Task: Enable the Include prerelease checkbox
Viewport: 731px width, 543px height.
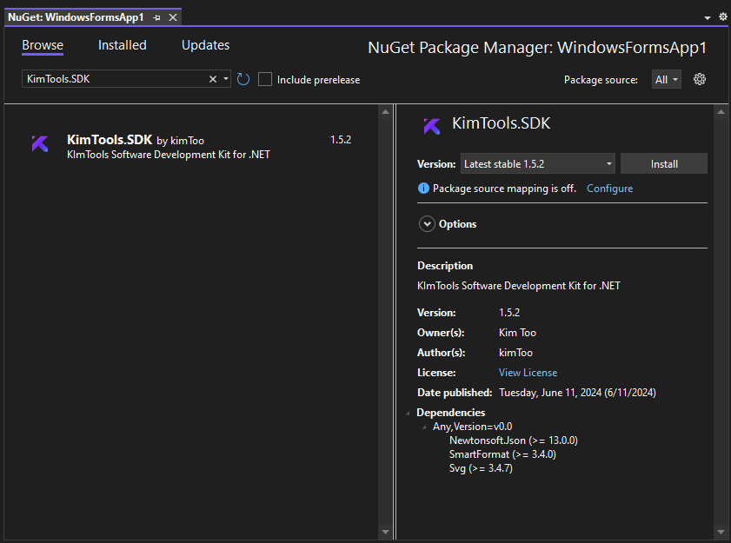Action: (x=266, y=79)
